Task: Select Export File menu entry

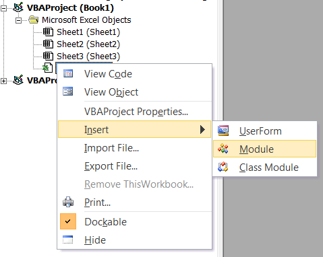Action: coord(135,166)
